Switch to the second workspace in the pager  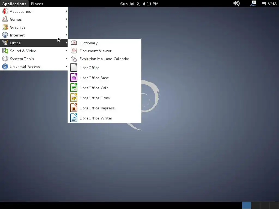click(256, 205)
